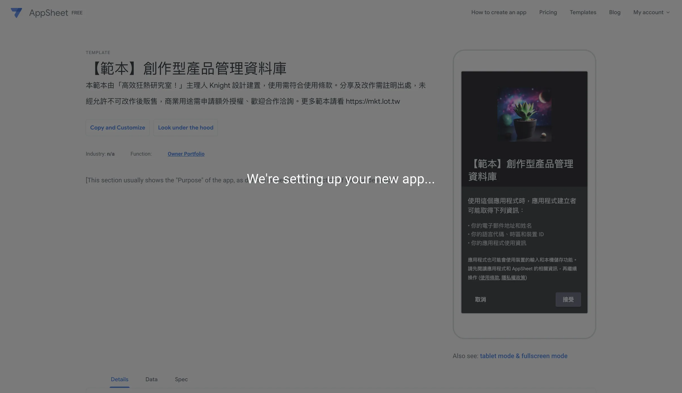Open How to create an app page
Image resolution: width=682 pixels, height=393 pixels.
tap(499, 13)
